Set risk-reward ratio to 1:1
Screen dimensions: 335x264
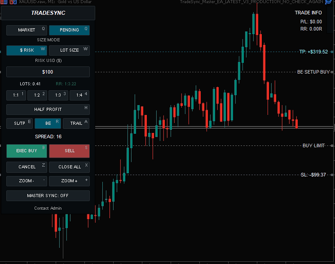(x=16, y=95)
